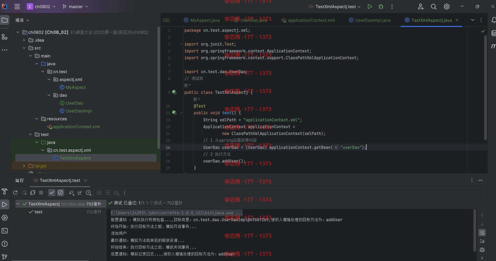Run TestXmlAspectj.test with green play button
Screen dimensions: 496x261
(x=370, y=7)
